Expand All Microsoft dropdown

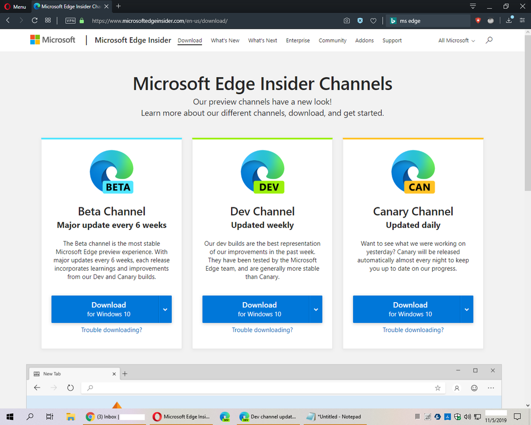pos(457,40)
